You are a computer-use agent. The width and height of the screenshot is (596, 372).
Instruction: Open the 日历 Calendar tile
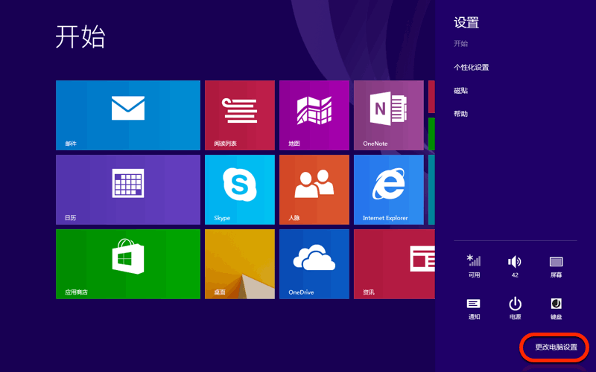pos(127,189)
